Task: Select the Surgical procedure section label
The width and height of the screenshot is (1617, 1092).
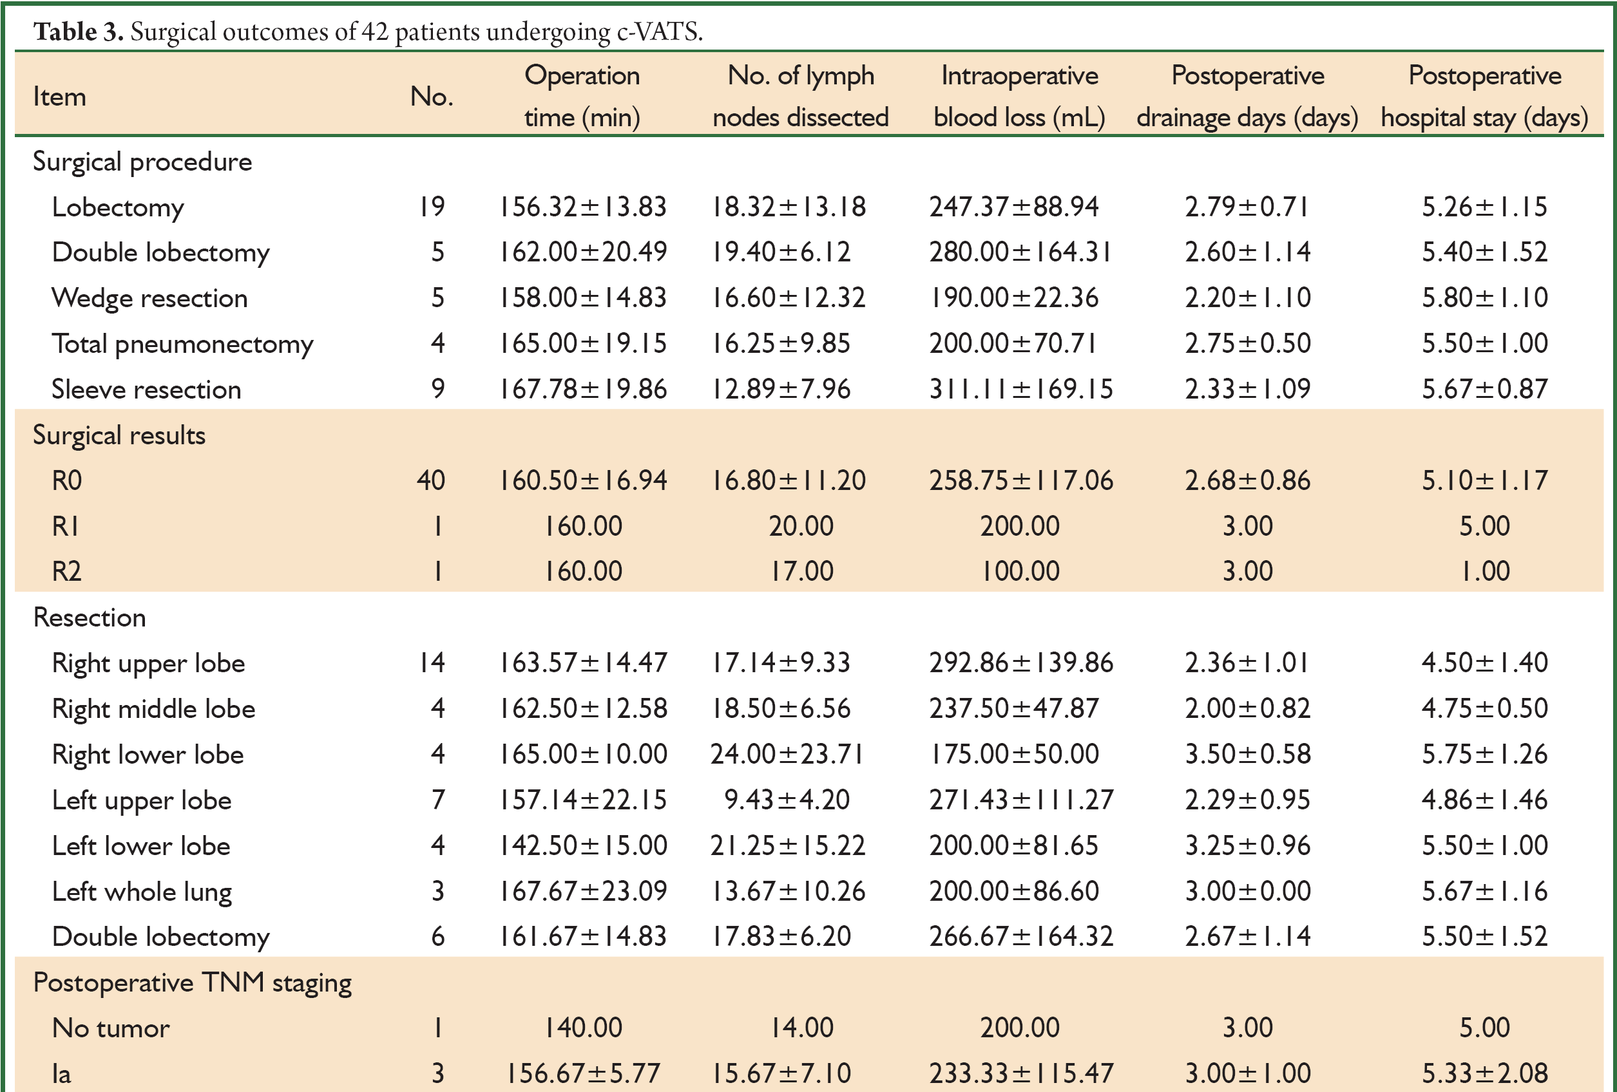Action: tap(142, 162)
